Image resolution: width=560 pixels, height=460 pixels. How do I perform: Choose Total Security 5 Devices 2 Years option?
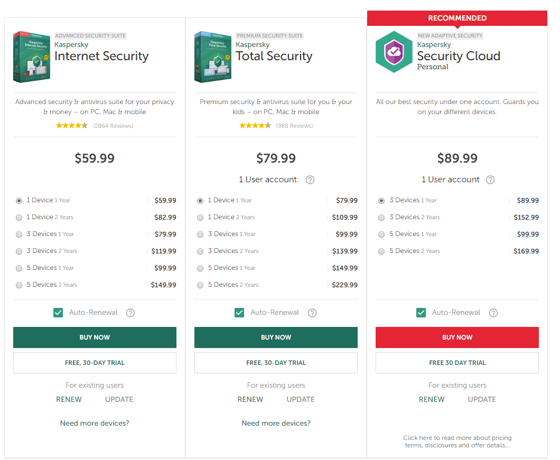tap(200, 285)
